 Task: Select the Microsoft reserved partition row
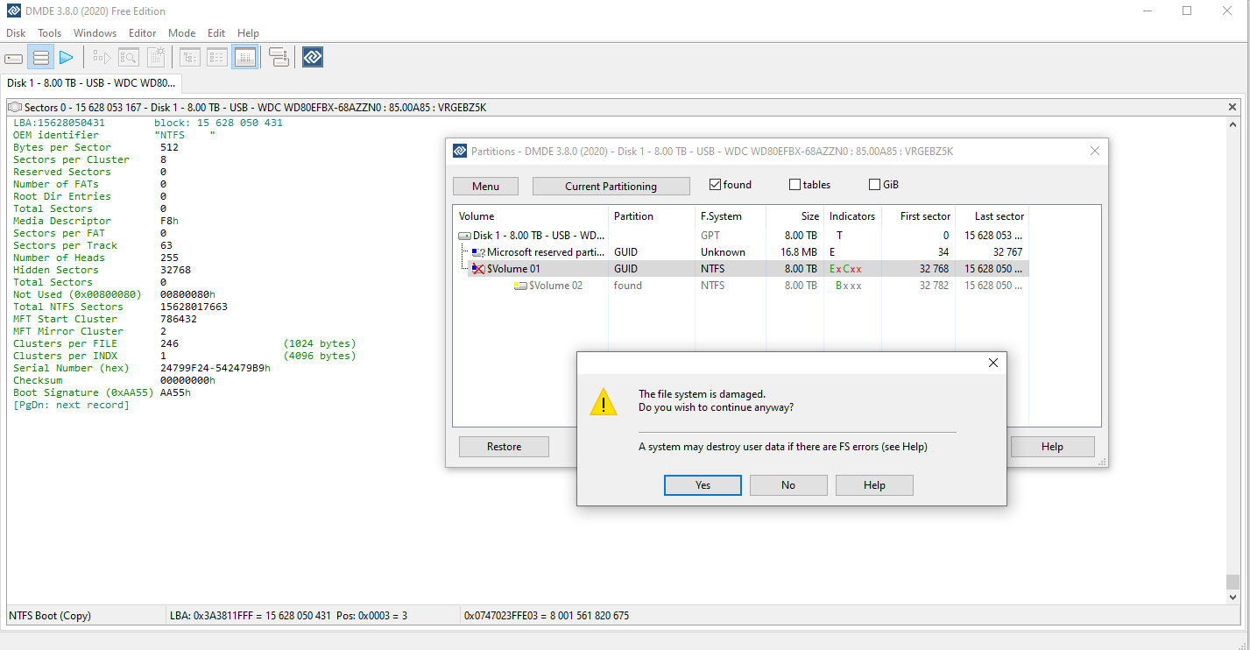741,252
